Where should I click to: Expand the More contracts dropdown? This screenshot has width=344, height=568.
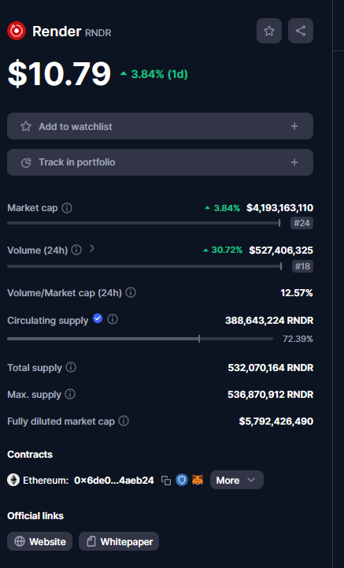(237, 480)
